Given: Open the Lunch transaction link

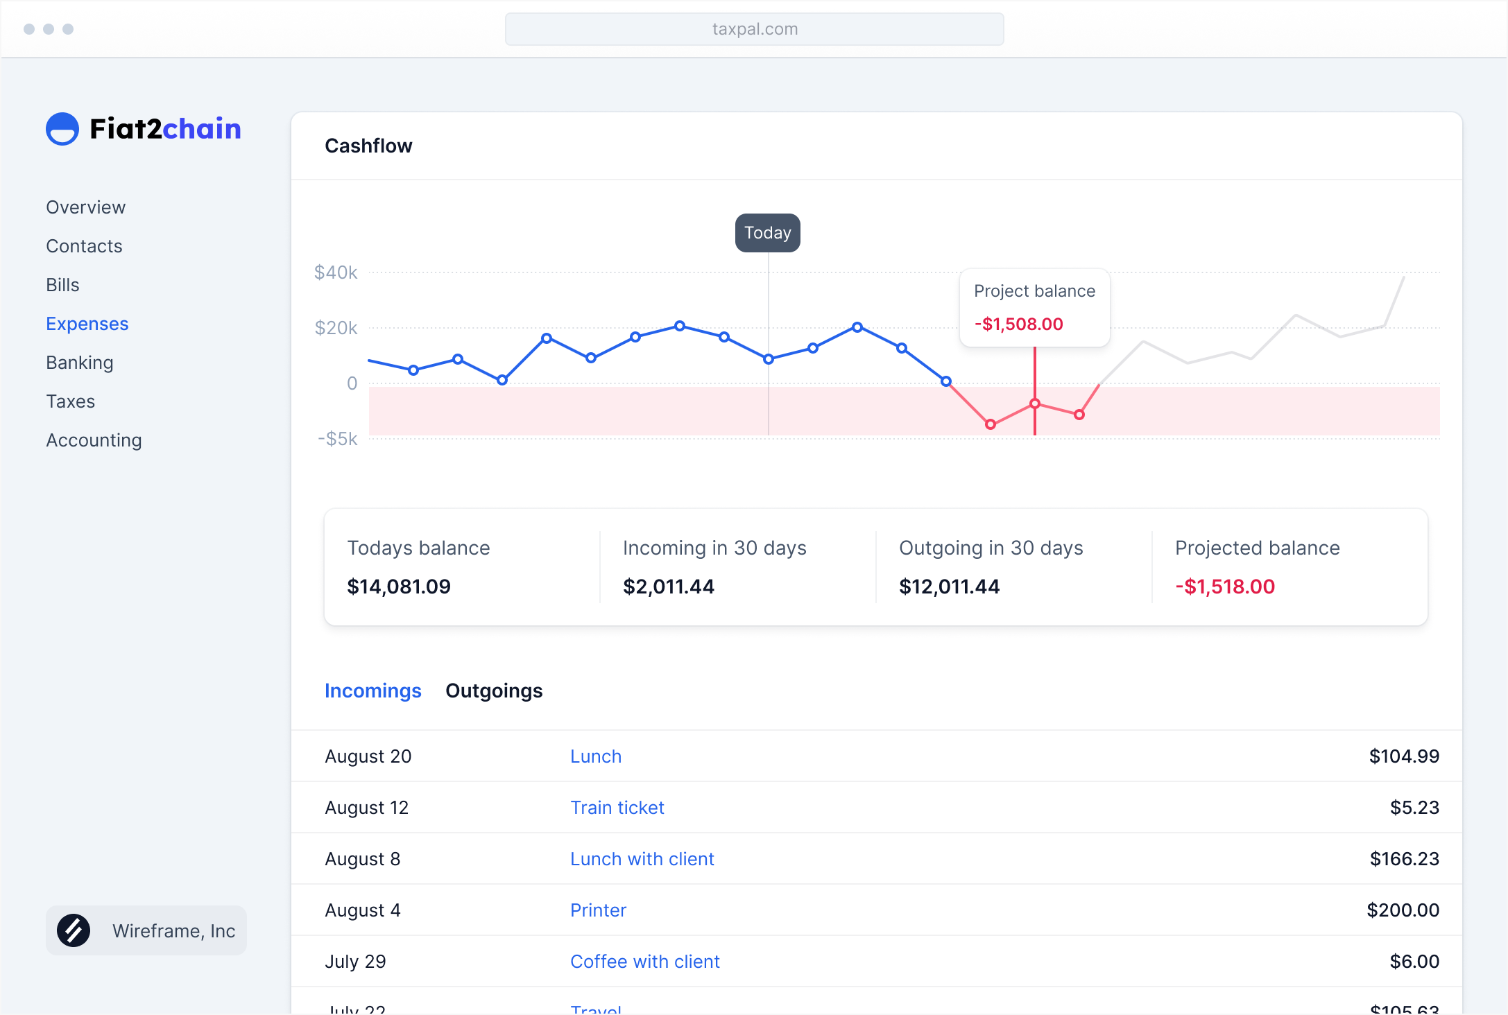Looking at the screenshot, I should click(595, 756).
